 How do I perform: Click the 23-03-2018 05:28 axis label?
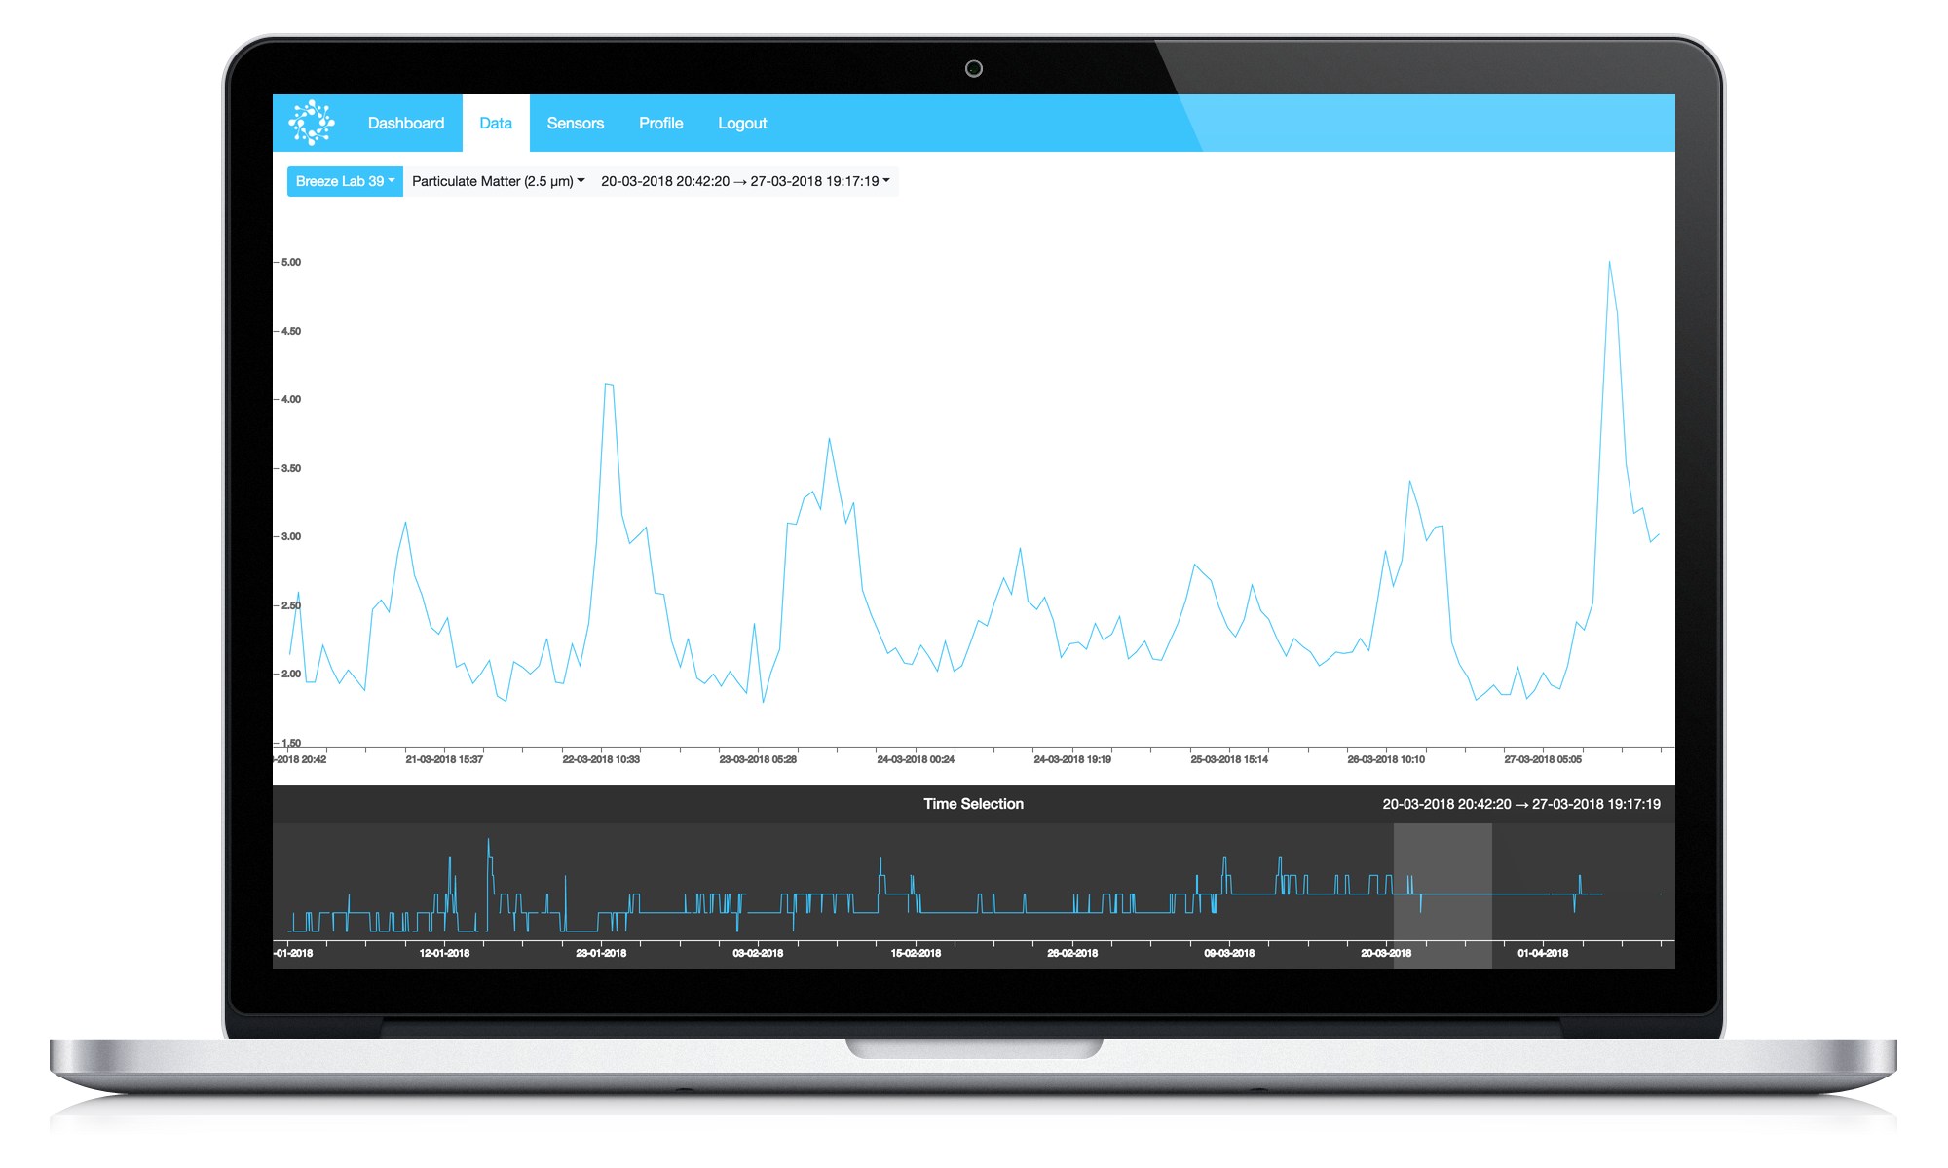coord(761,759)
